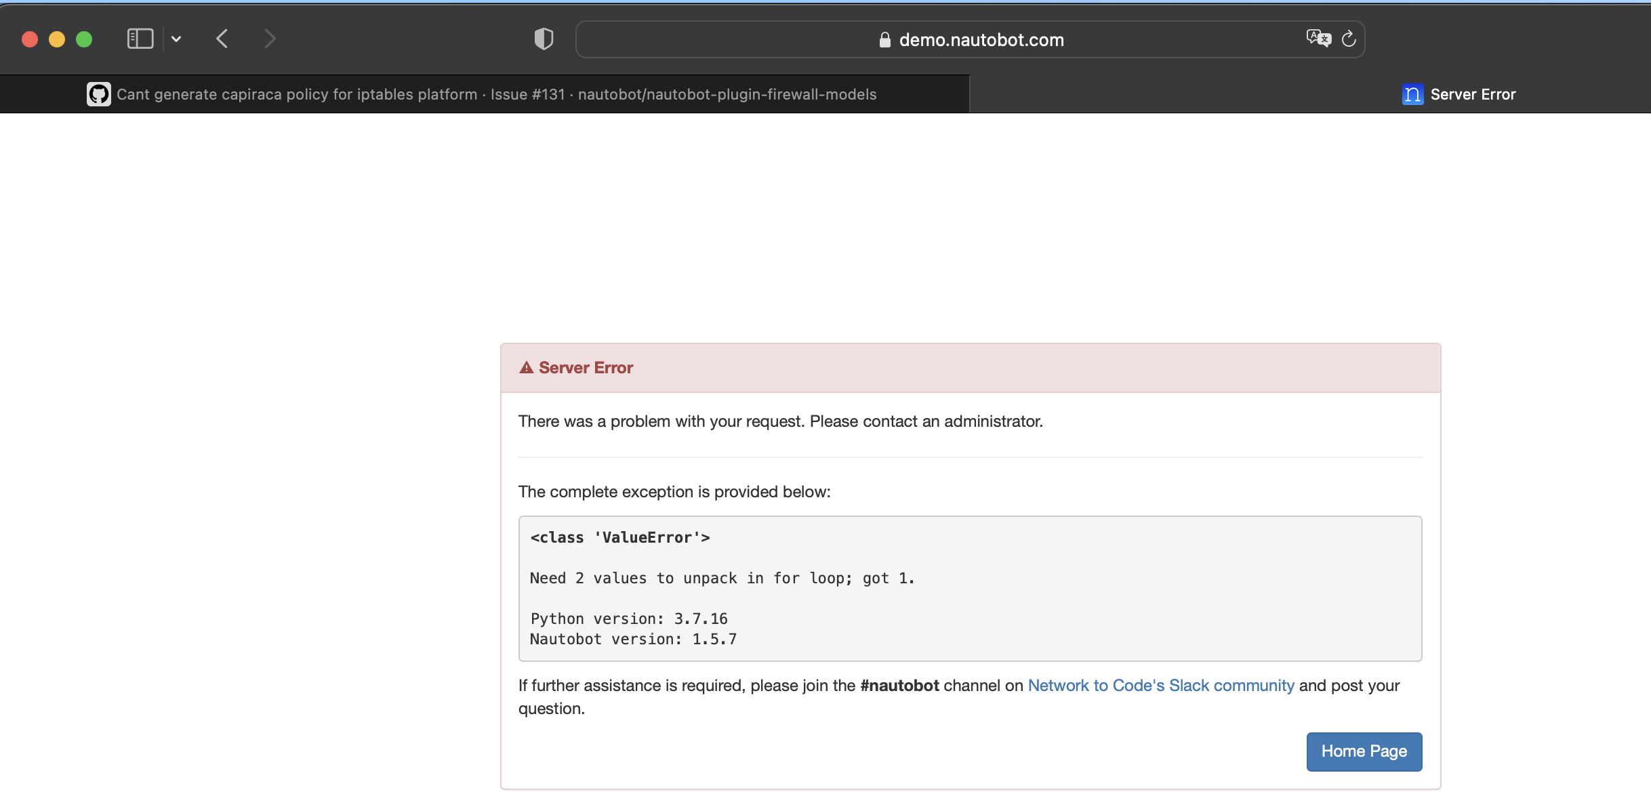1651x794 pixels.
Task: Toggle webpage translation to English
Action: pos(1318,38)
